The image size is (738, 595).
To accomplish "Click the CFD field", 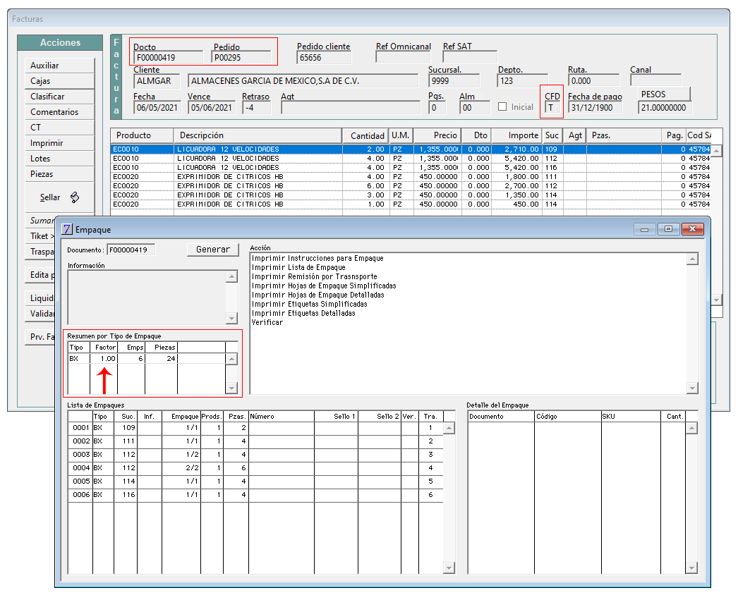I will pos(552,108).
